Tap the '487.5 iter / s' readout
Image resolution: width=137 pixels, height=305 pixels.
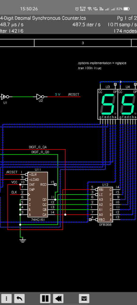click(x=86, y=25)
